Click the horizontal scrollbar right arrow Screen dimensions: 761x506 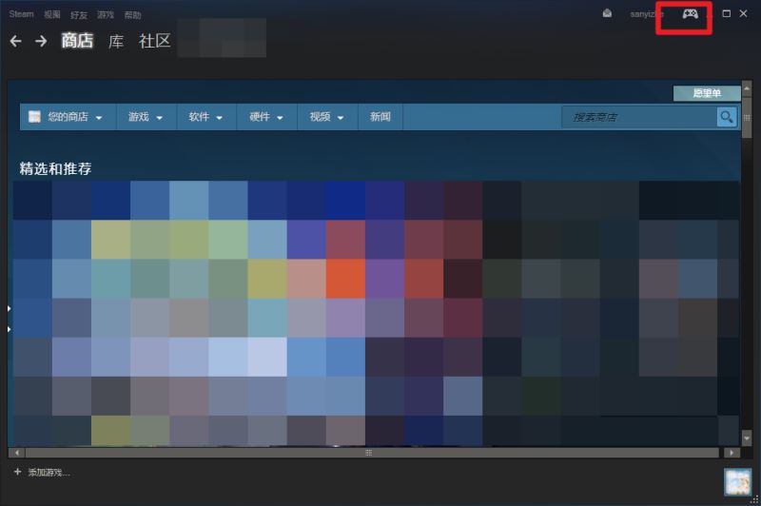(x=732, y=453)
